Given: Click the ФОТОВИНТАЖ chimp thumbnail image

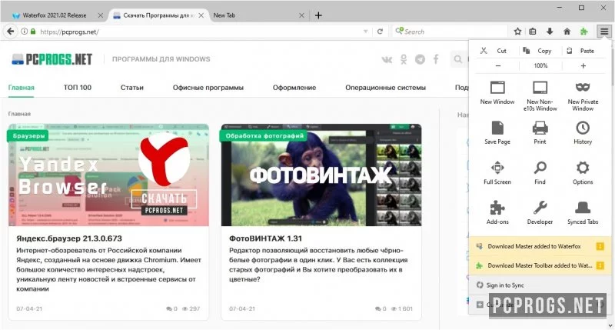Looking at the screenshot, I should tap(321, 175).
